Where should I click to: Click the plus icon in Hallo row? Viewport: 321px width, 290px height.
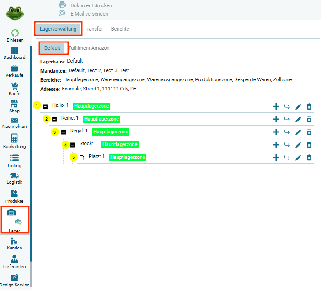click(276, 106)
